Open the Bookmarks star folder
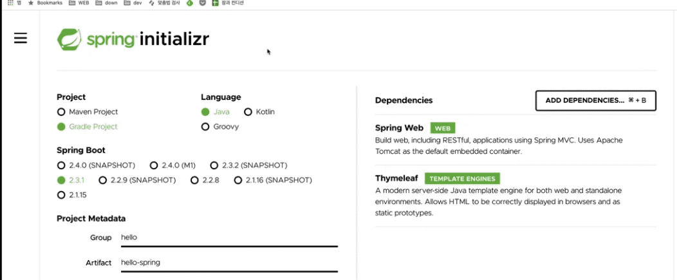Viewport: 677px width, 280px height. [x=45, y=3]
